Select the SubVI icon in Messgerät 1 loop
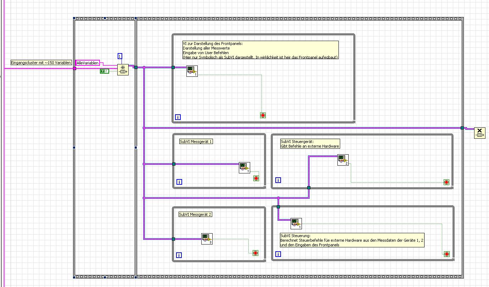Image resolution: width=489 pixels, height=287 pixels. (x=244, y=168)
